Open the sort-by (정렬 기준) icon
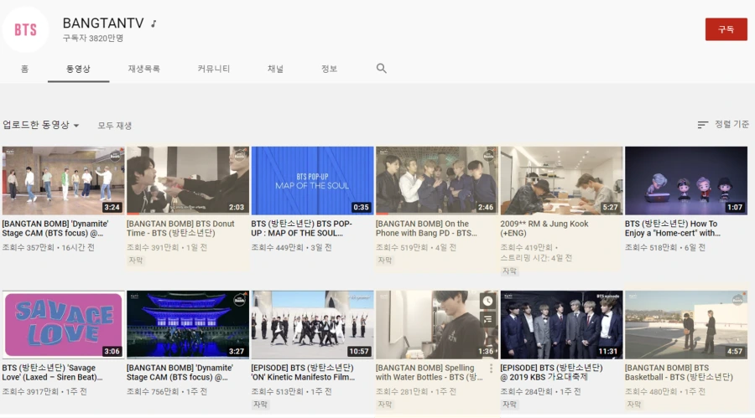Screen dimensions: 755x418 (x=702, y=125)
